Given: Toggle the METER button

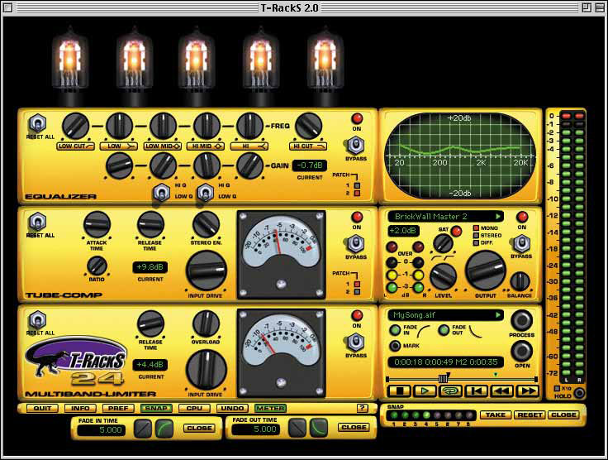Looking at the screenshot, I should [270, 409].
